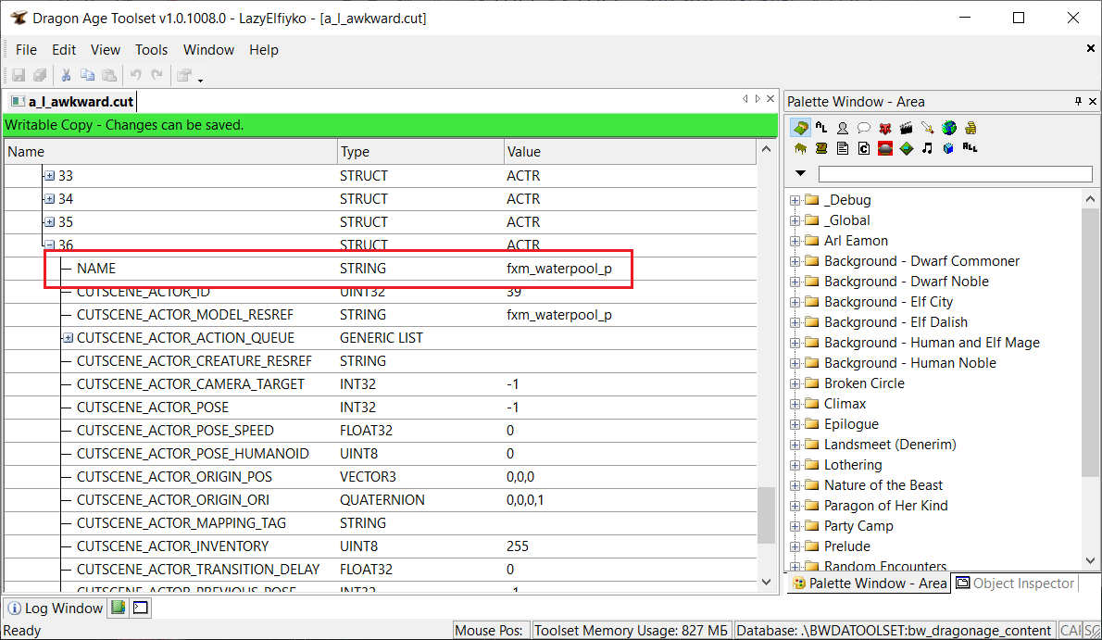Expand struct row 34
The height and width of the screenshot is (640, 1102).
pos(49,199)
